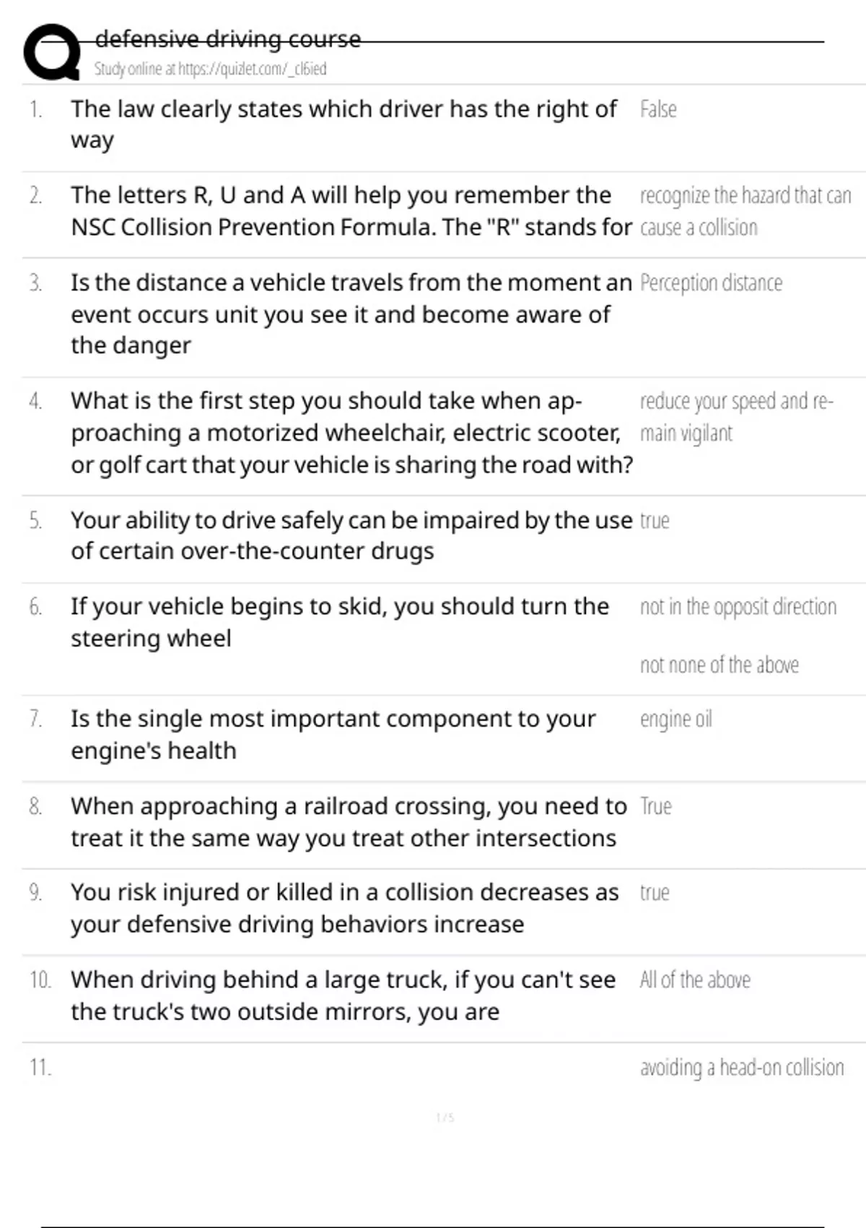The image size is (866, 1228).
Task: Click the railroad crossing question text
Action: tap(348, 822)
